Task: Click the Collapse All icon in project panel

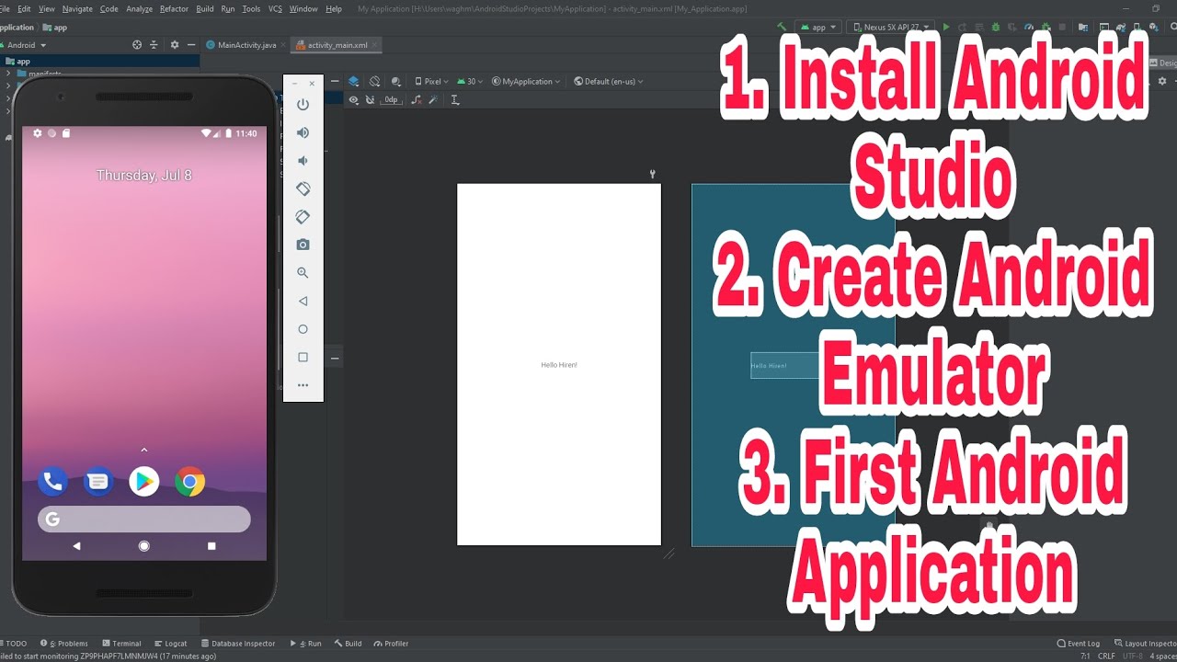Action: tap(154, 44)
